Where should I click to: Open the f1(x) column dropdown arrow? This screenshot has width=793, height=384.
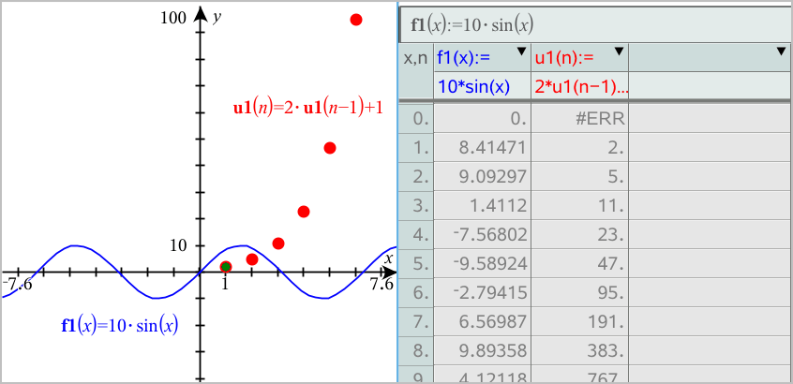(x=521, y=52)
